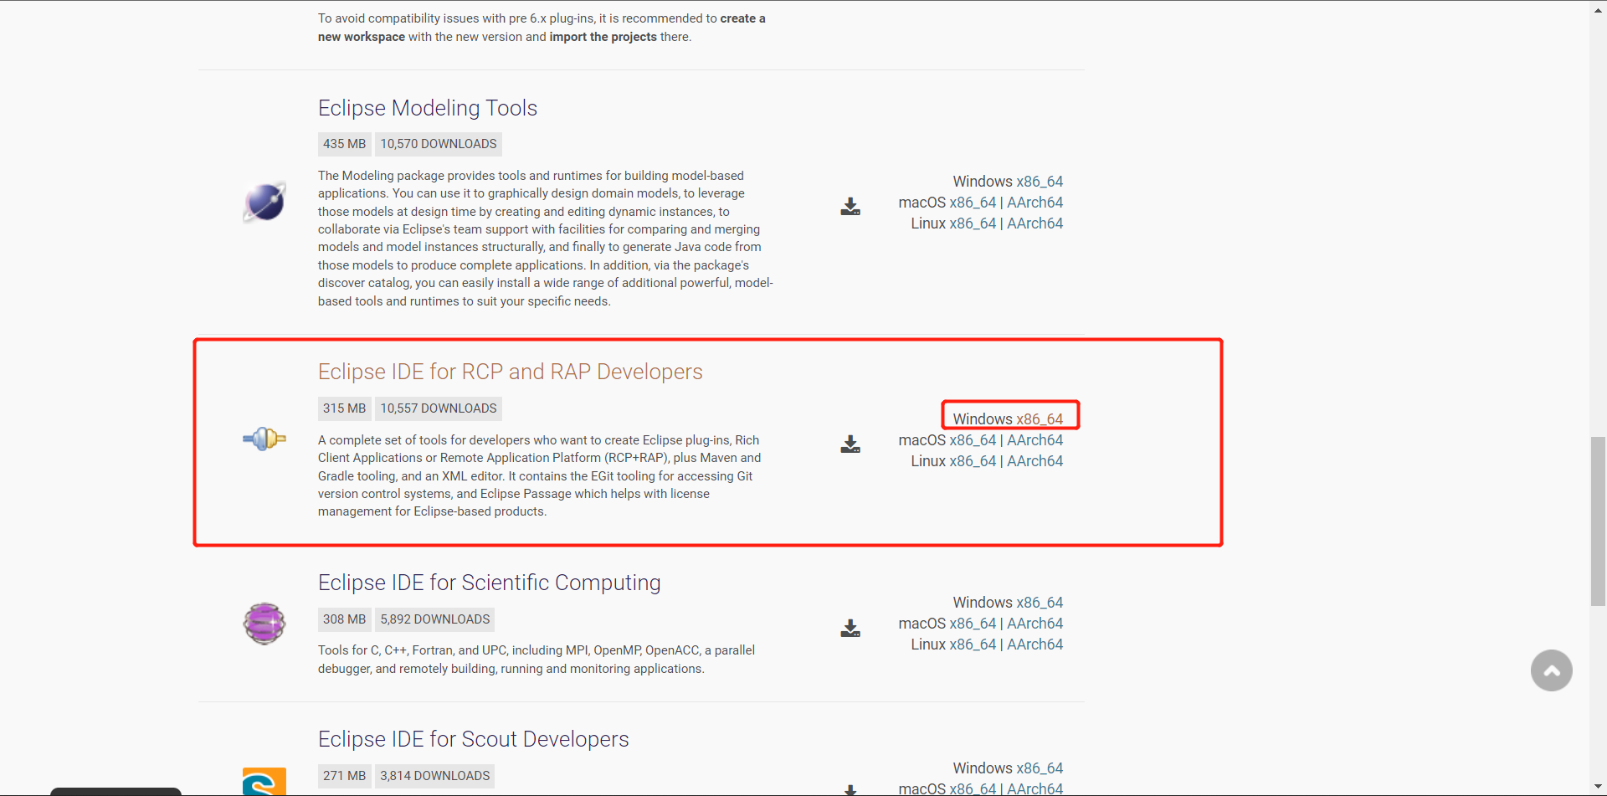Click download icon for Eclipse Modeling Tools
This screenshot has width=1607, height=796.
point(850,207)
